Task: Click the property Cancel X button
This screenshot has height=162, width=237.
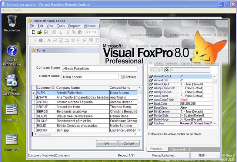Action: 151,70
